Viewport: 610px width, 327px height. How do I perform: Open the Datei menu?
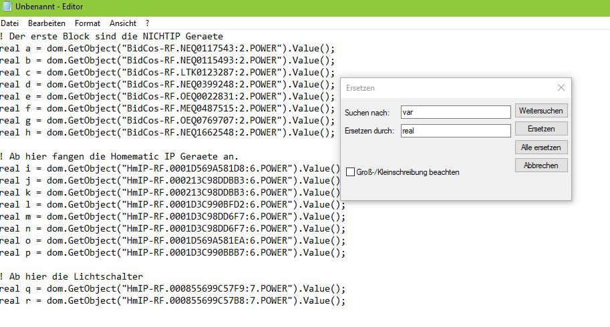[10, 23]
